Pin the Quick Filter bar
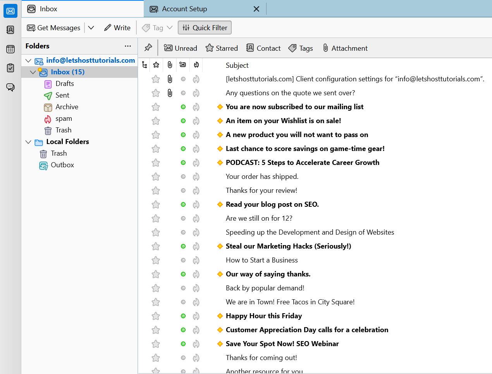The height and width of the screenshot is (374, 492). 148,48
